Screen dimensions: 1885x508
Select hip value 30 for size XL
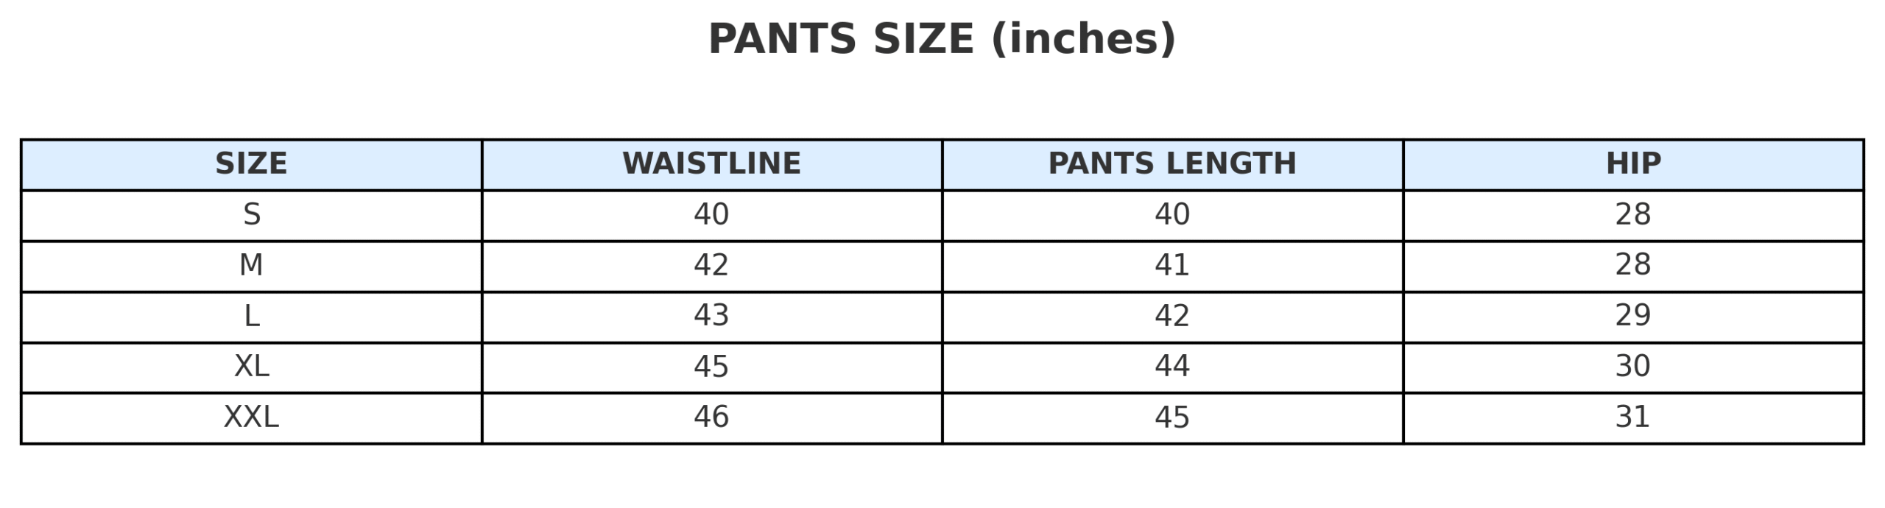pyautogui.click(x=1633, y=367)
